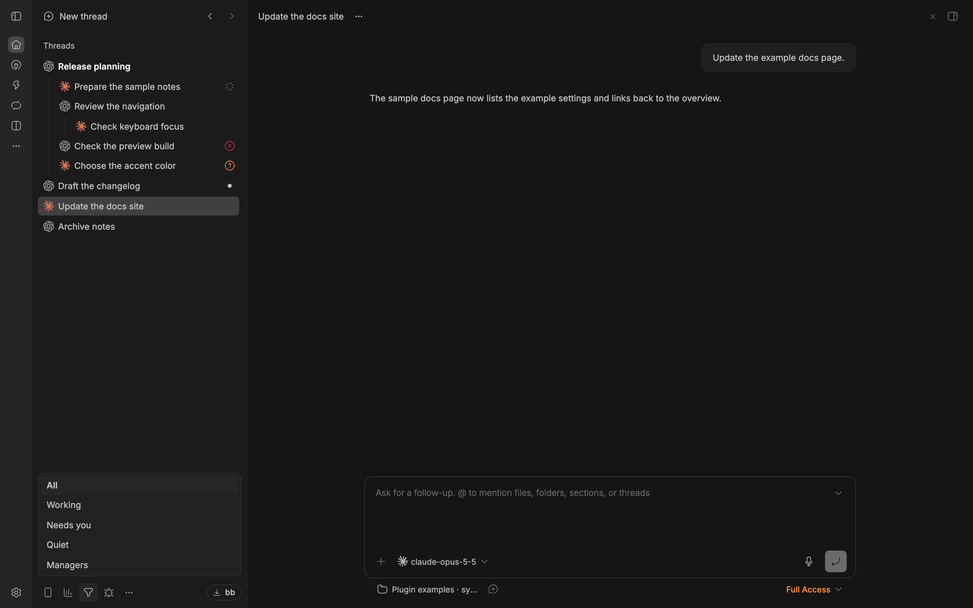973x608 pixels.
Task: Open Review the navigation thread
Action: click(x=138, y=106)
